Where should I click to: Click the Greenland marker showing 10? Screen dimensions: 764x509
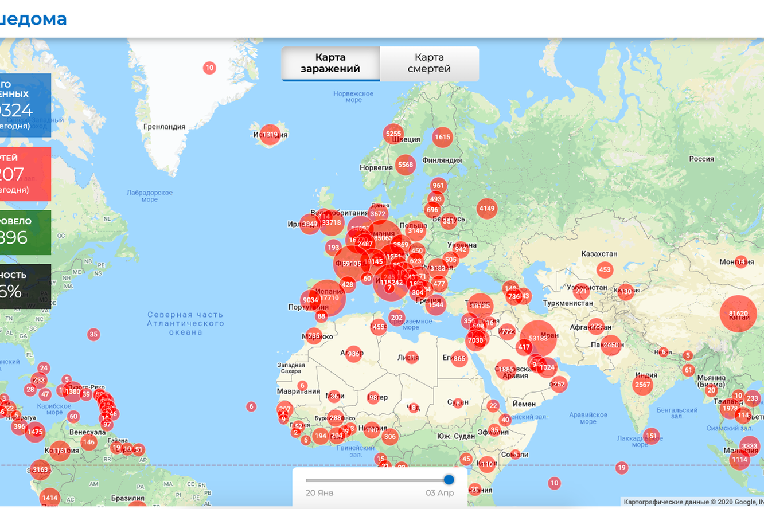[x=209, y=68]
